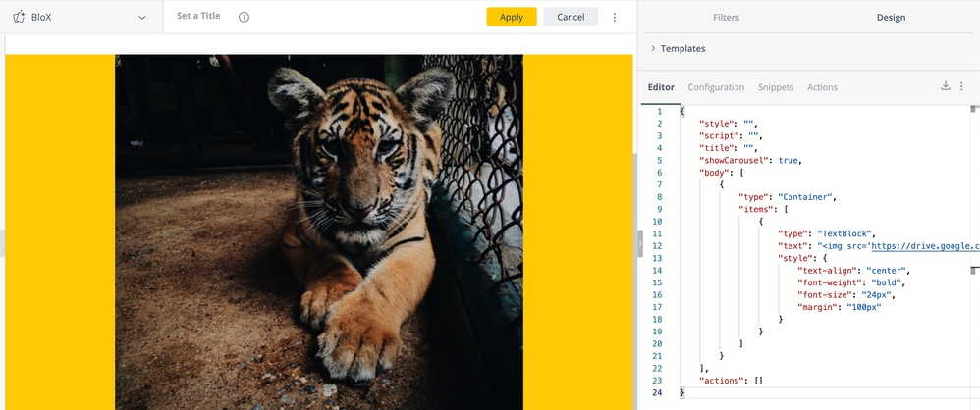Open the BloX widget type dropdown arrow
The image size is (980, 410).
click(142, 18)
